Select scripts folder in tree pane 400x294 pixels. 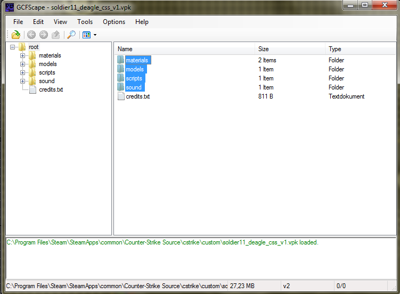pos(47,72)
